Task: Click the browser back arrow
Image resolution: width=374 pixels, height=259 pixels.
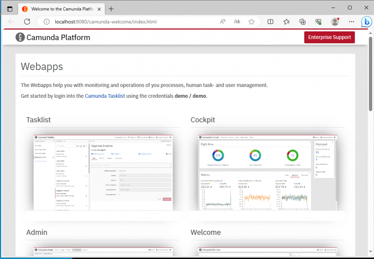Action: pos(11,22)
